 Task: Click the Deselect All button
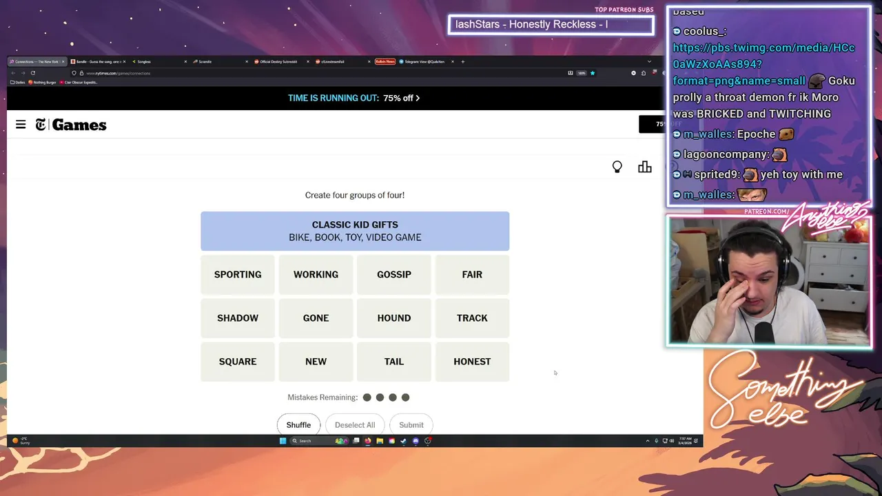pyautogui.click(x=355, y=424)
